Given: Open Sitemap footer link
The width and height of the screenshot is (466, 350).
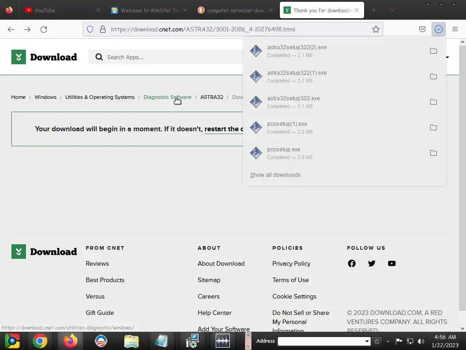Looking at the screenshot, I should (209, 280).
